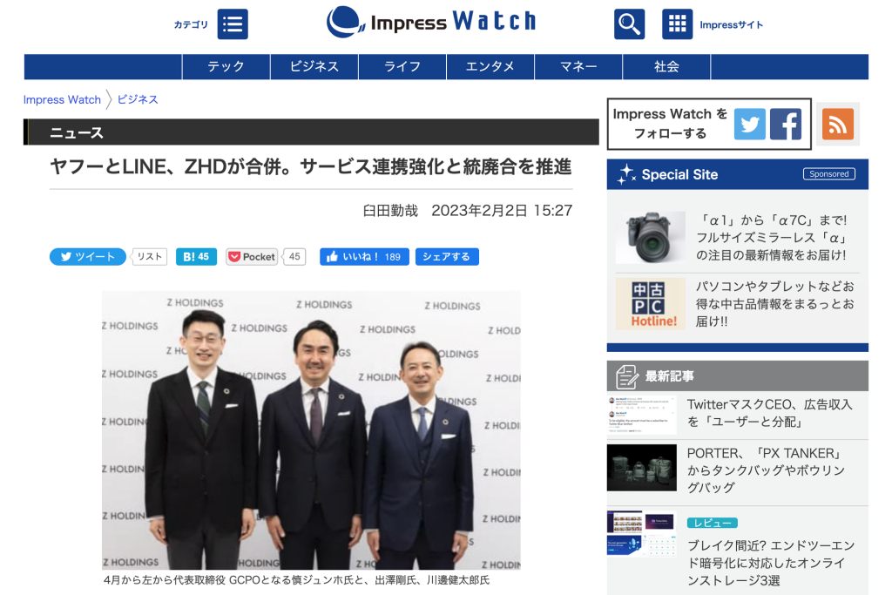Open the PORTER PX TANKER bags thumbnail

642,468
